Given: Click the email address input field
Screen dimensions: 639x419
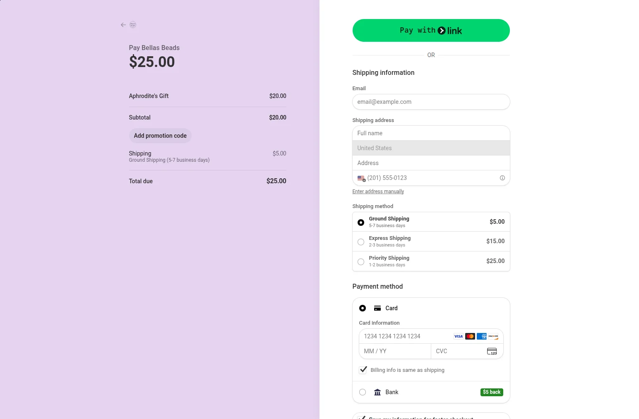Looking at the screenshot, I should click(x=431, y=102).
